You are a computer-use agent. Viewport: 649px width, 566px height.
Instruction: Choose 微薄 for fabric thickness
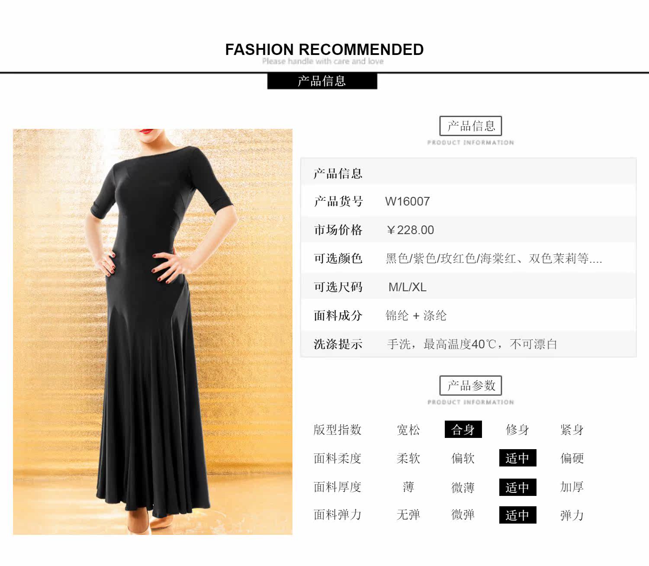pyautogui.click(x=463, y=487)
